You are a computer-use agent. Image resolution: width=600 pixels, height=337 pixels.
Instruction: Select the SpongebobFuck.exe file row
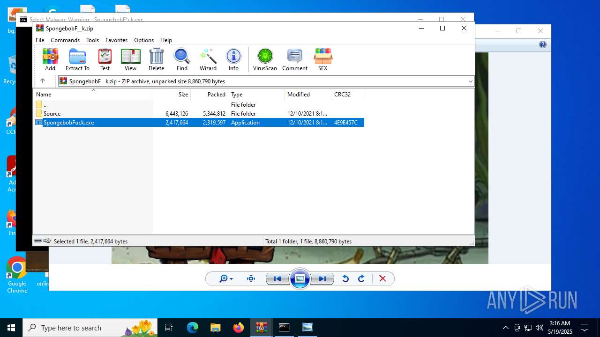tap(199, 122)
